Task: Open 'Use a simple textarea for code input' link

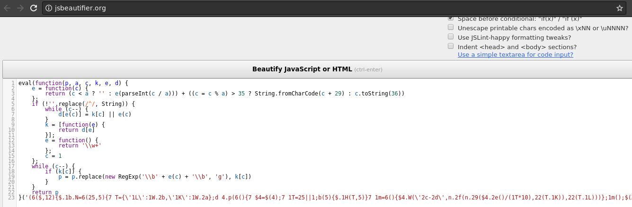Action: [x=515, y=55]
